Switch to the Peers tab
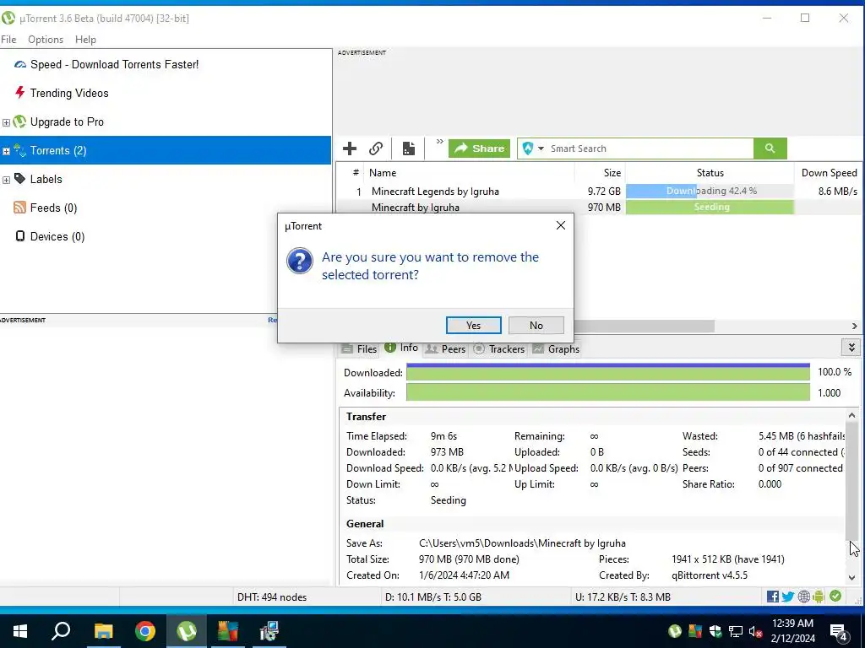865x648 pixels. [x=446, y=348]
